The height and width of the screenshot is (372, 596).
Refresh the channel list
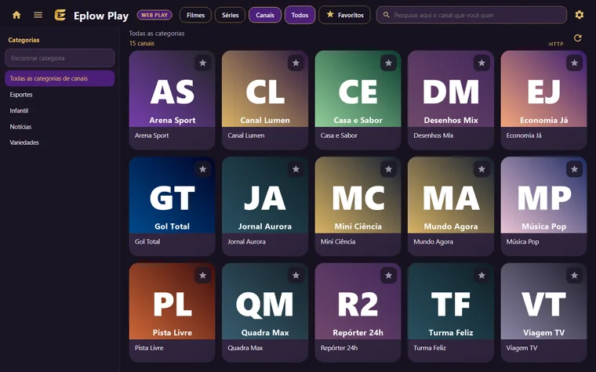point(578,38)
